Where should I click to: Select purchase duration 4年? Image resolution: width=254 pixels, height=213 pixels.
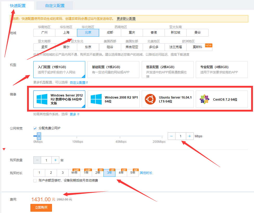(x=121, y=173)
